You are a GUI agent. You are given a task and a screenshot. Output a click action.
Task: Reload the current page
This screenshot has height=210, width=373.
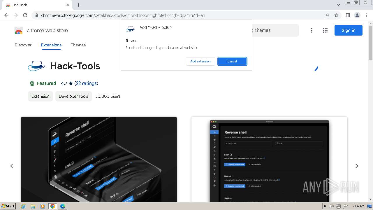(x=25, y=15)
